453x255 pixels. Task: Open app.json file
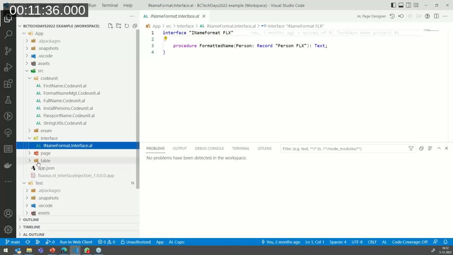point(46,168)
